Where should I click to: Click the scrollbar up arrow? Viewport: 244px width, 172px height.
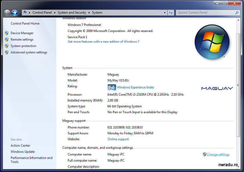tap(238, 20)
